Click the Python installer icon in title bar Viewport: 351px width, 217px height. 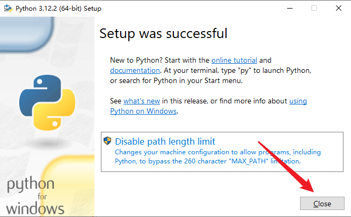[x=8, y=9]
